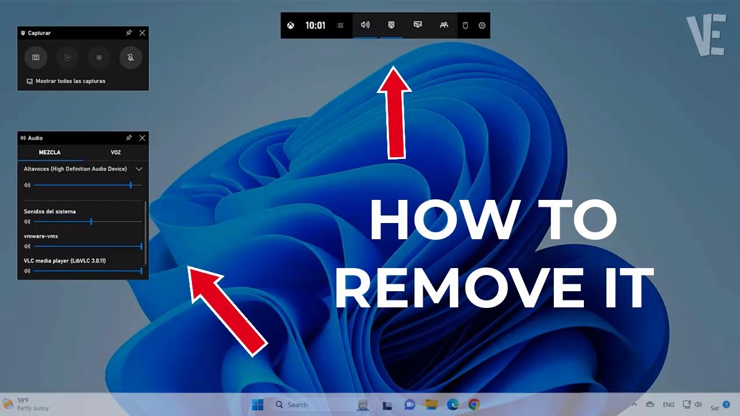
Task: Enable click-through mouse icon in Game Bar
Action: [x=465, y=25]
